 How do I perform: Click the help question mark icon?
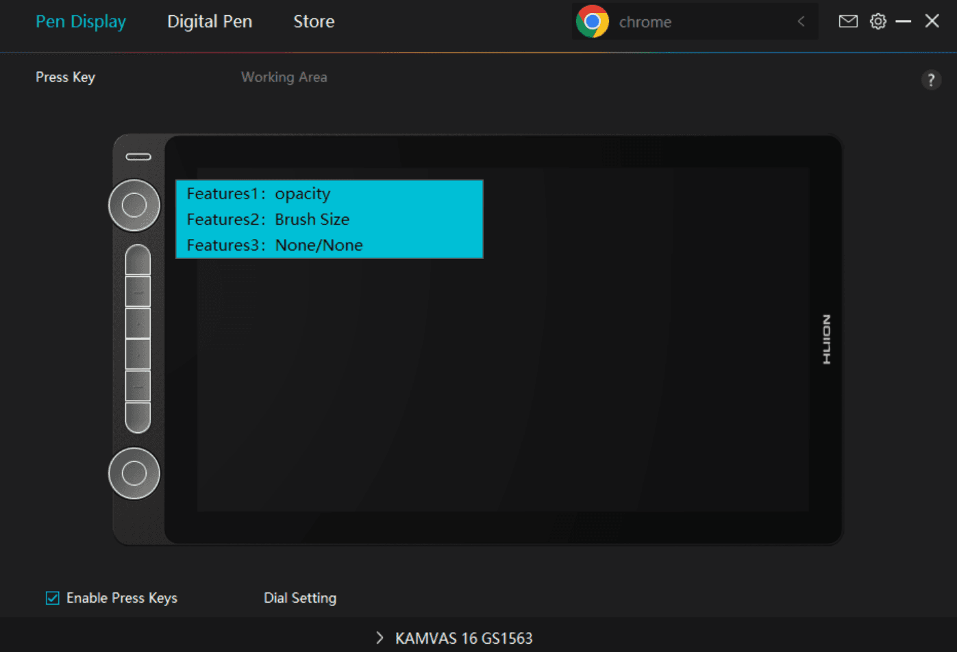pyautogui.click(x=930, y=80)
